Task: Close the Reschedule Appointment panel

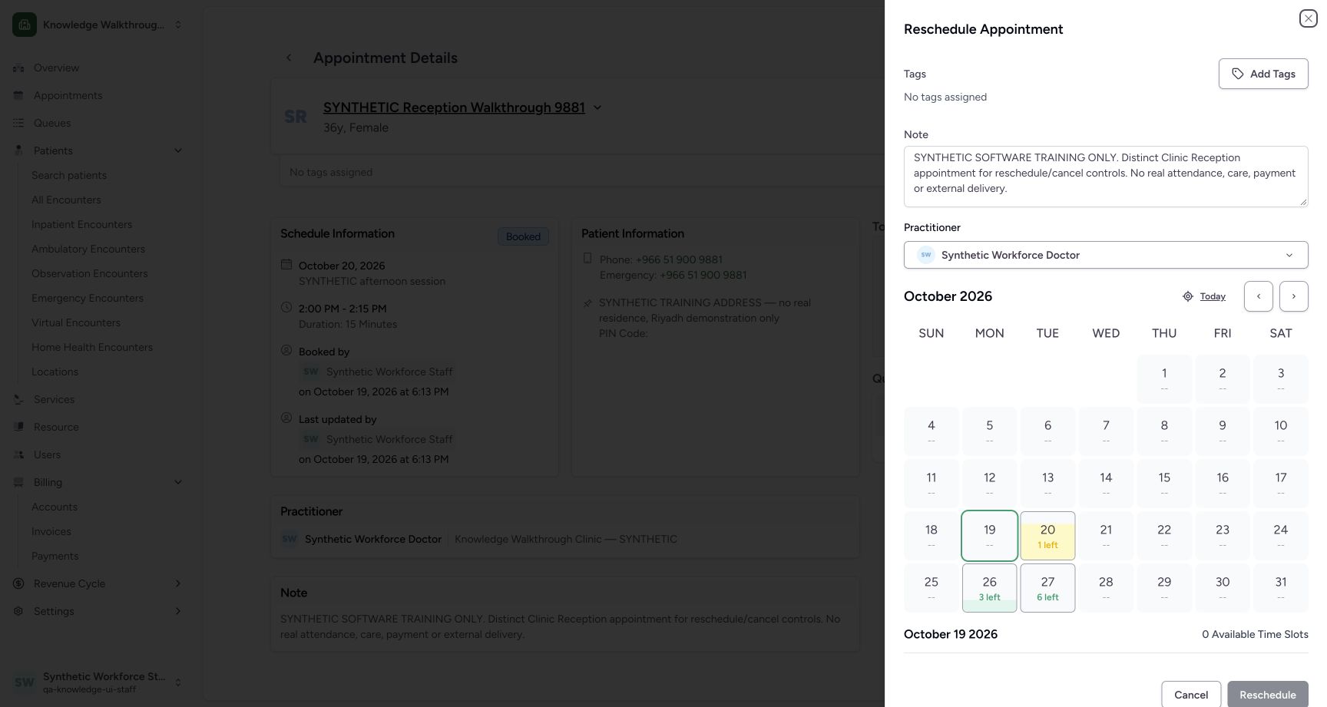Action: (1309, 18)
